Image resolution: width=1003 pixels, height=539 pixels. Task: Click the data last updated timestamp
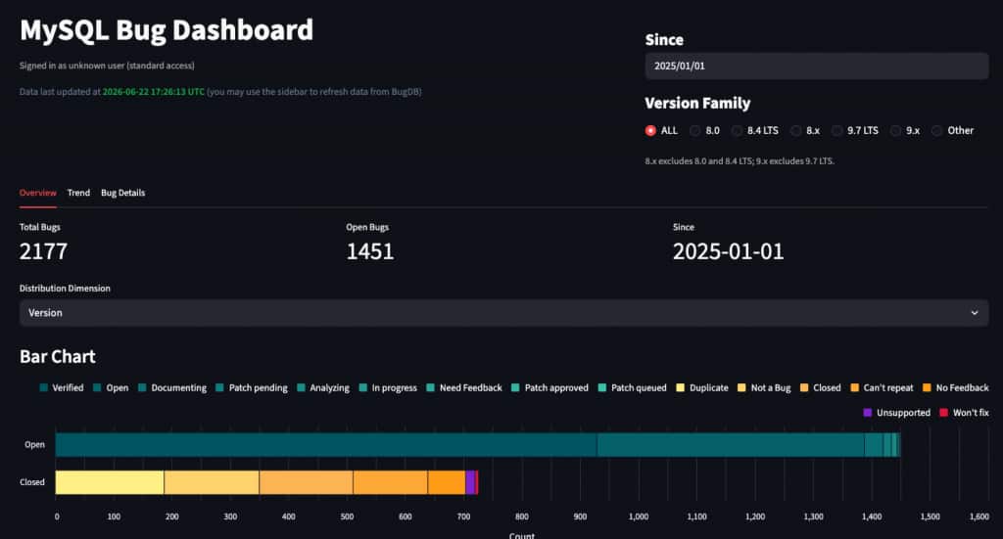coord(154,92)
